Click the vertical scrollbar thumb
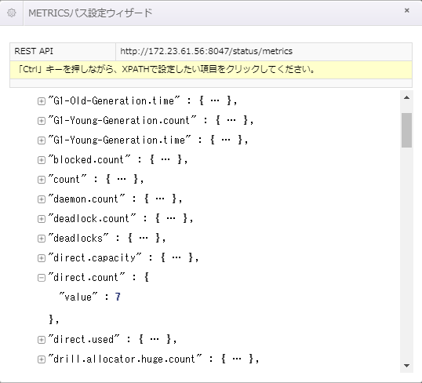This screenshot has height=383, width=422. [x=406, y=130]
